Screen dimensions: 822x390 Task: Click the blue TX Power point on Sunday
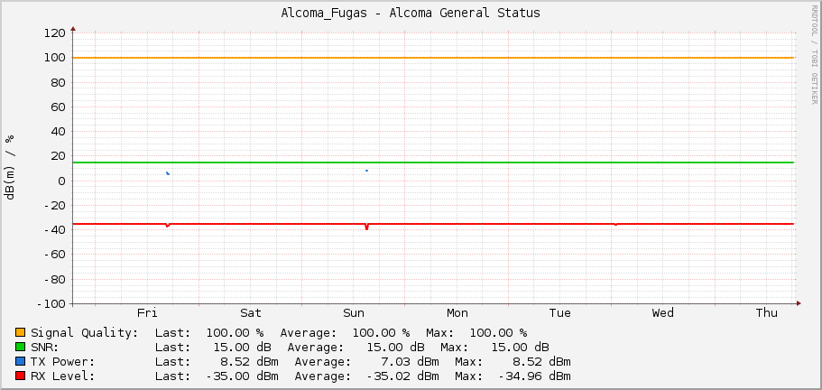pos(366,171)
